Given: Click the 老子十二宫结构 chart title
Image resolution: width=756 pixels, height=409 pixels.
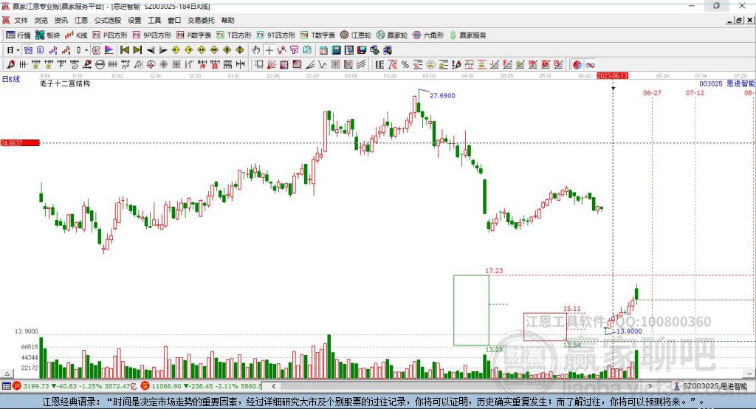Looking at the screenshot, I should [65, 83].
